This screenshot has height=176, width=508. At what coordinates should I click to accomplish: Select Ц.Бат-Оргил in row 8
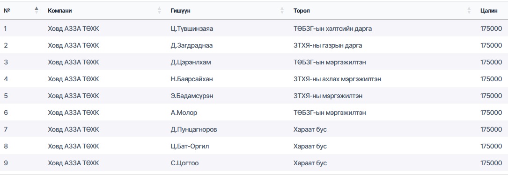click(190, 146)
